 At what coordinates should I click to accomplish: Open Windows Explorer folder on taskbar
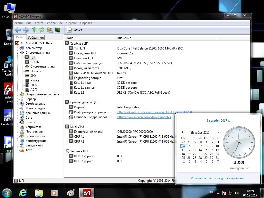pos(39,193)
